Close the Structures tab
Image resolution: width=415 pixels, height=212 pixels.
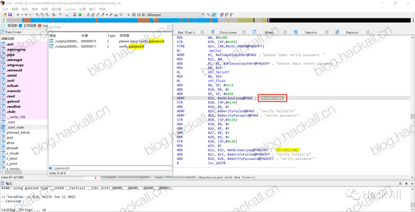pyautogui.click(x=244, y=32)
